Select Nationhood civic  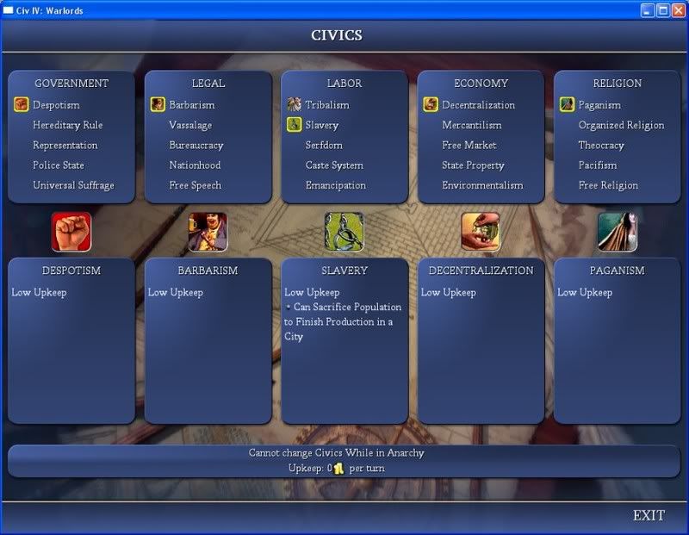click(196, 165)
